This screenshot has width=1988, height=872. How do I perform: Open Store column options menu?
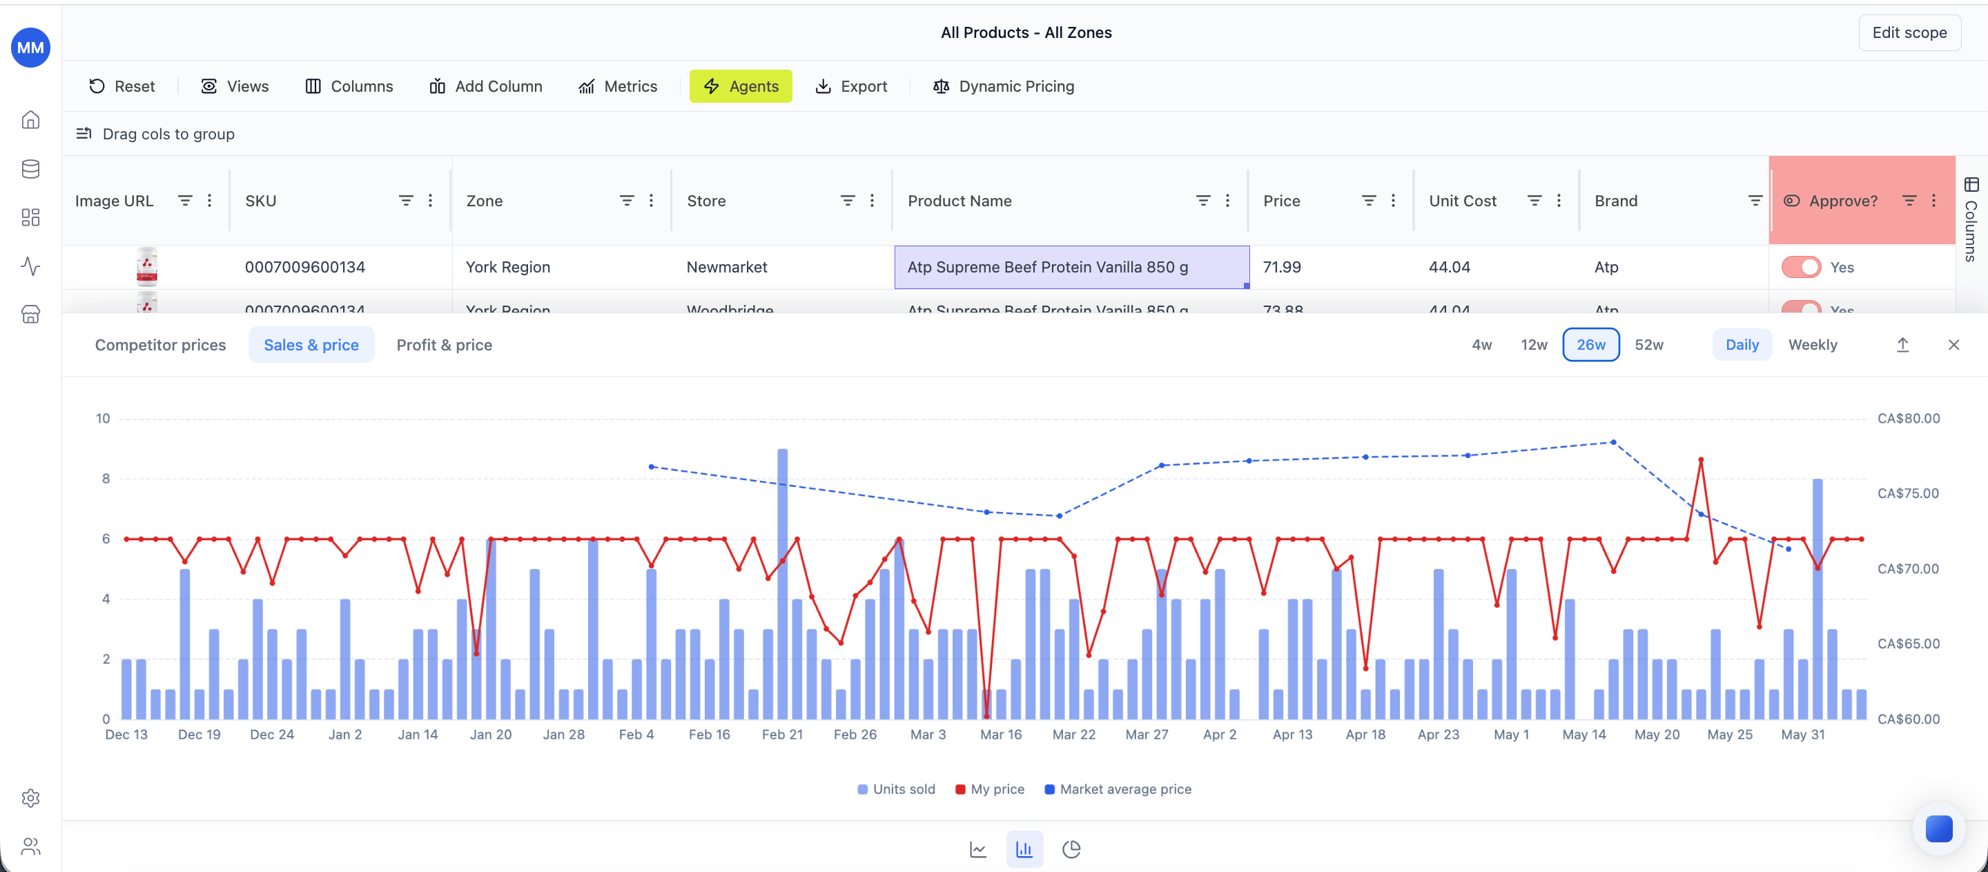(x=872, y=201)
